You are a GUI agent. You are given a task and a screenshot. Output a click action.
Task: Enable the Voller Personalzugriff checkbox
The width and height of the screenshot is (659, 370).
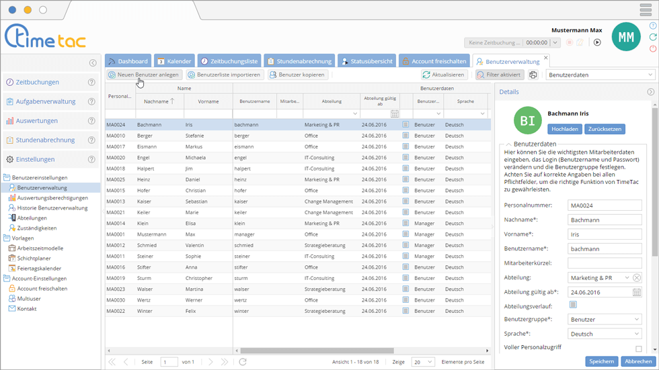638,349
